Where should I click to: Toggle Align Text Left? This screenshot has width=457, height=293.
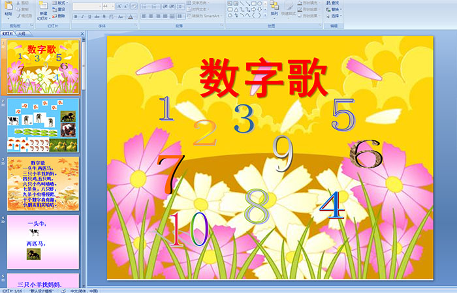[144, 16]
